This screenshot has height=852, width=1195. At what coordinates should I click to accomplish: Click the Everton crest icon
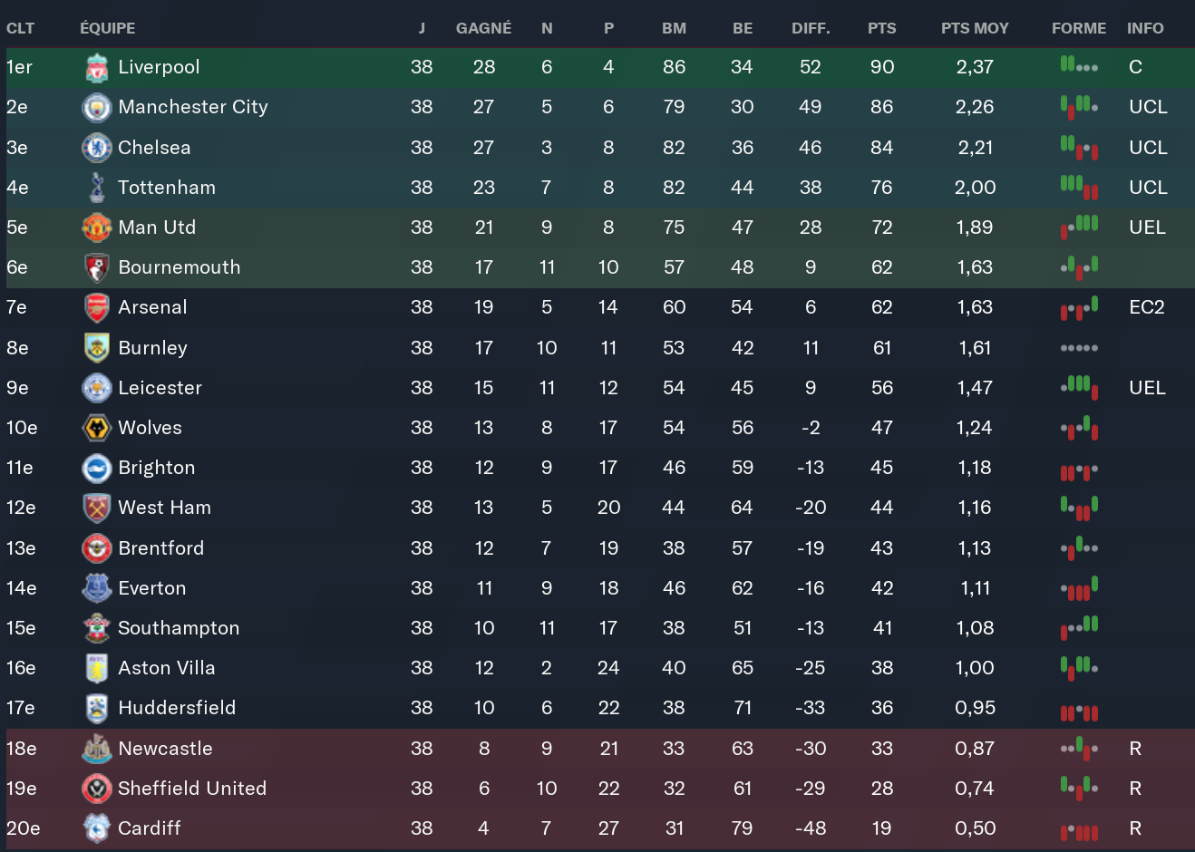coord(96,588)
